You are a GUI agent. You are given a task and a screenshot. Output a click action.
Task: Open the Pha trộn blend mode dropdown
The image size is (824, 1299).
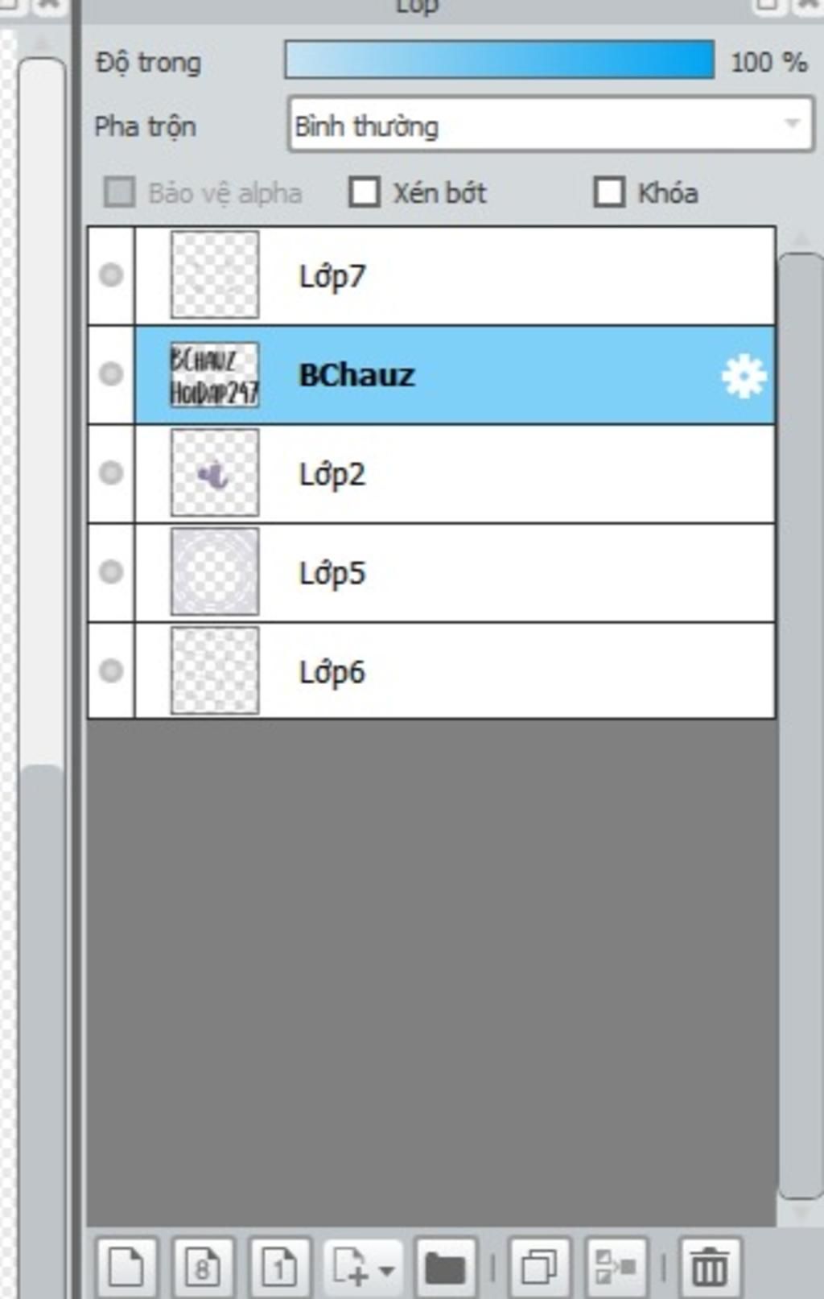click(x=550, y=126)
